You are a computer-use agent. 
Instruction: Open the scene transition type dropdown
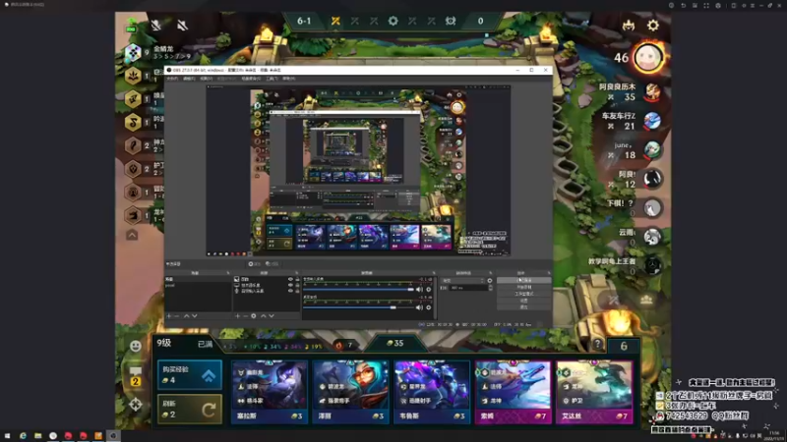pyautogui.click(x=463, y=281)
